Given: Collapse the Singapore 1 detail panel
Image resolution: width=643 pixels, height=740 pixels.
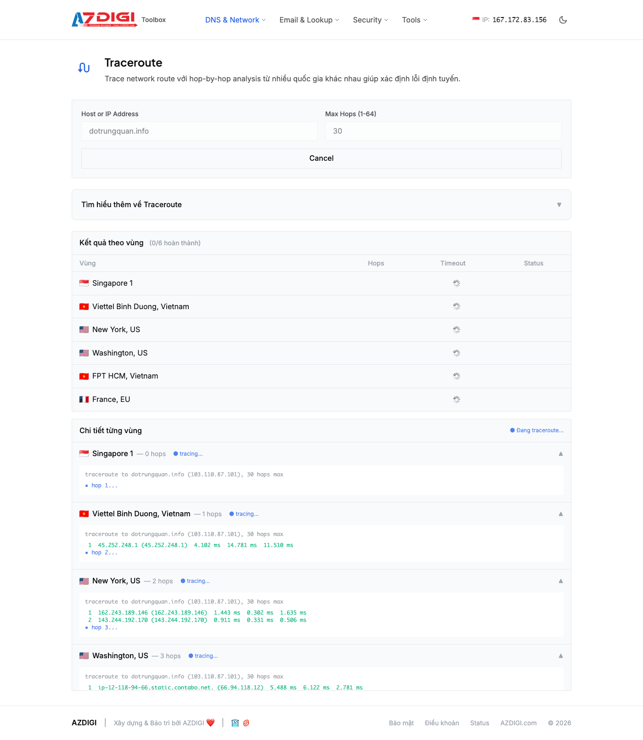Looking at the screenshot, I should click(560, 454).
